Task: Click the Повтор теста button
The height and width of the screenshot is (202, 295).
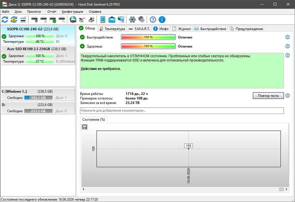Action: tap(268, 96)
